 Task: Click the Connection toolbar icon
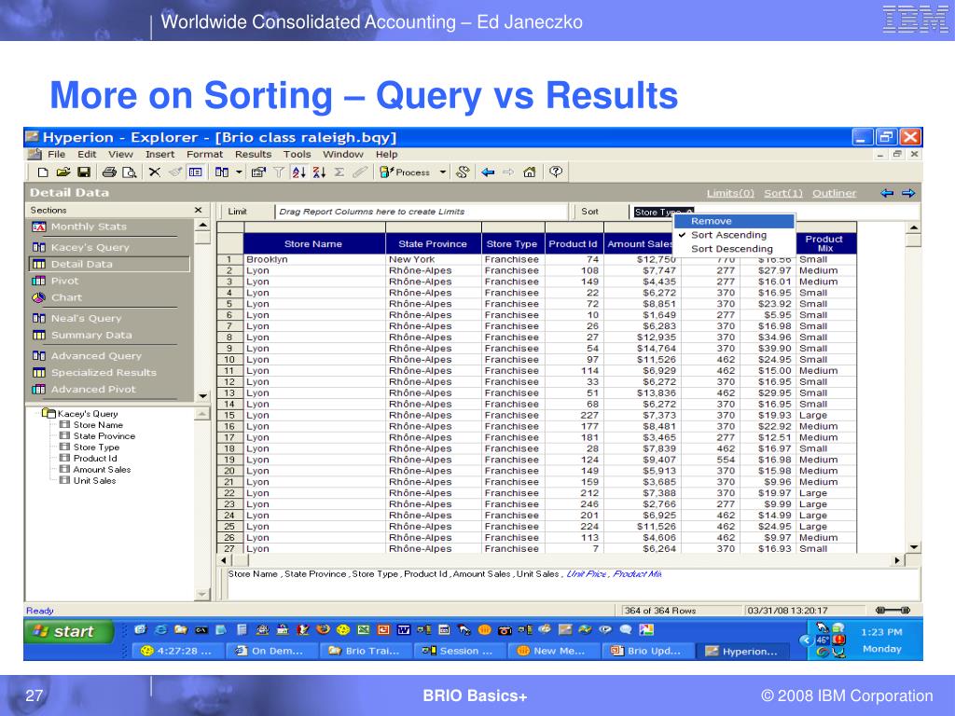pos(463,172)
